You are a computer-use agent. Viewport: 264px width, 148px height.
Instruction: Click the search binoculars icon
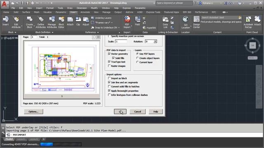point(195,3)
